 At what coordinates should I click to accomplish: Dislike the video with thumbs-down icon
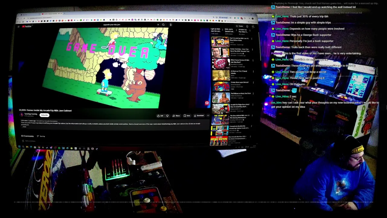(x=167, y=116)
